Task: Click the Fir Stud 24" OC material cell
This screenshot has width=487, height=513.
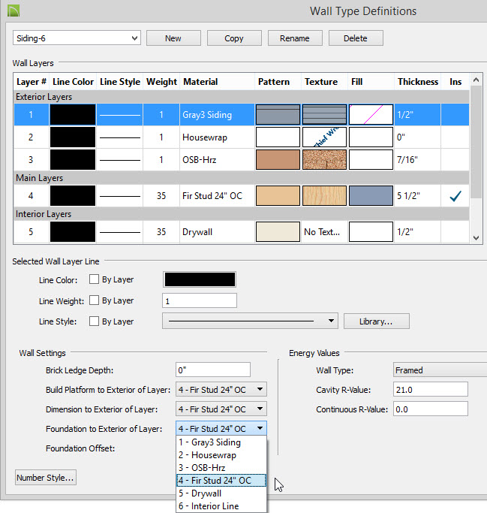Action: point(217,195)
